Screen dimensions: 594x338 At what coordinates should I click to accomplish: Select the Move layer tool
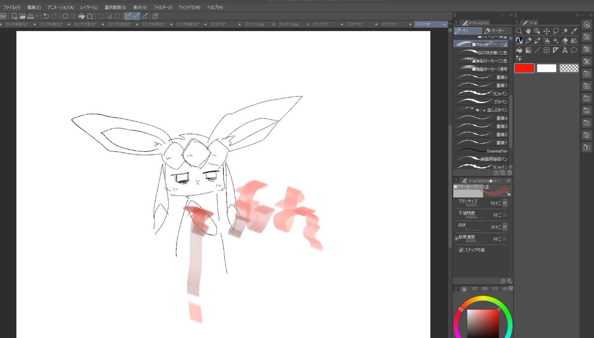click(x=546, y=31)
